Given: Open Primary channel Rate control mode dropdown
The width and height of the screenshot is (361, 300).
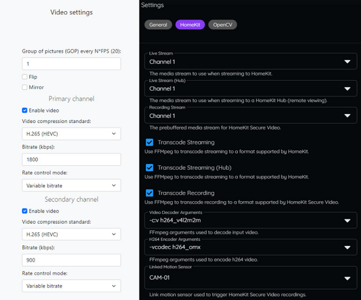Looking at the screenshot, I should tap(71, 185).
